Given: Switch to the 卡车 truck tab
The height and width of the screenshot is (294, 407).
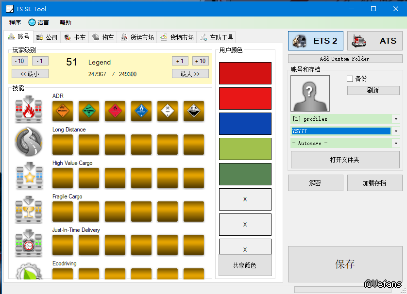Looking at the screenshot, I should [x=75, y=37].
